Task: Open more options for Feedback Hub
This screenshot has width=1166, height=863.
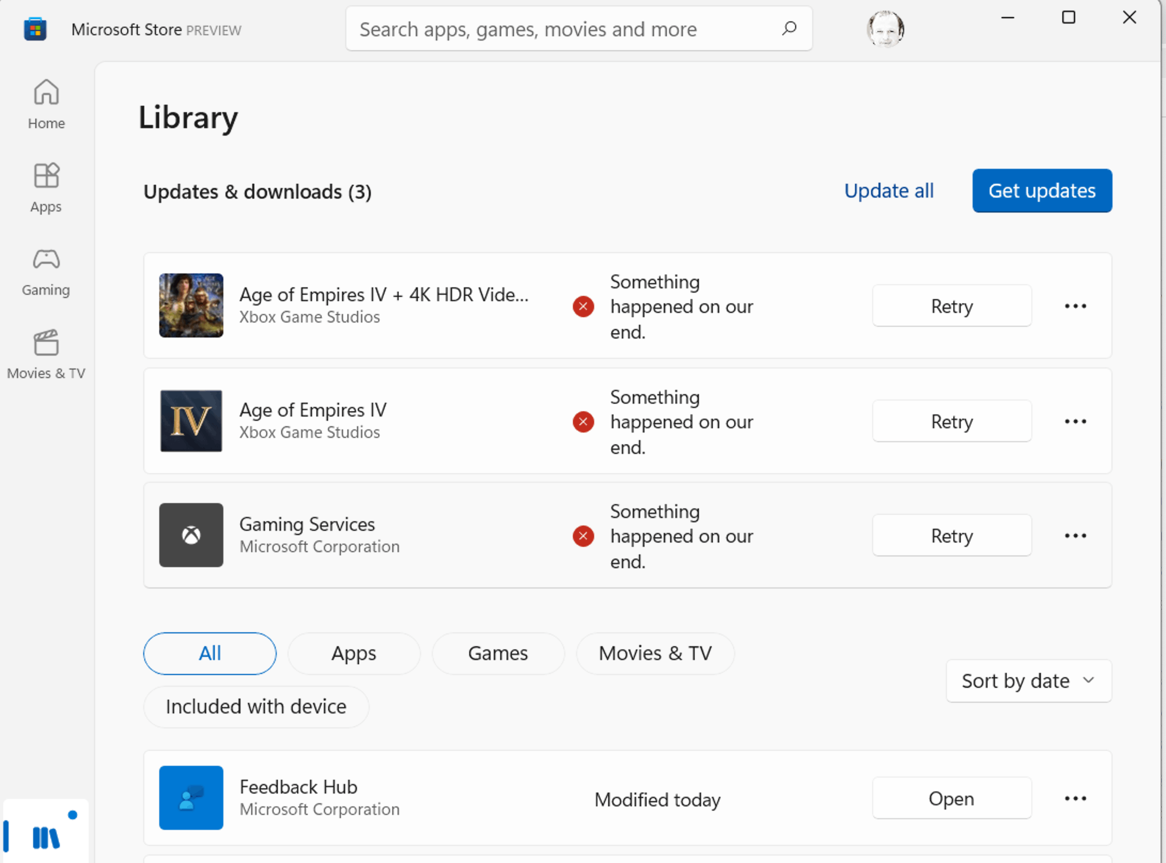Action: (x=1075, y=798)
